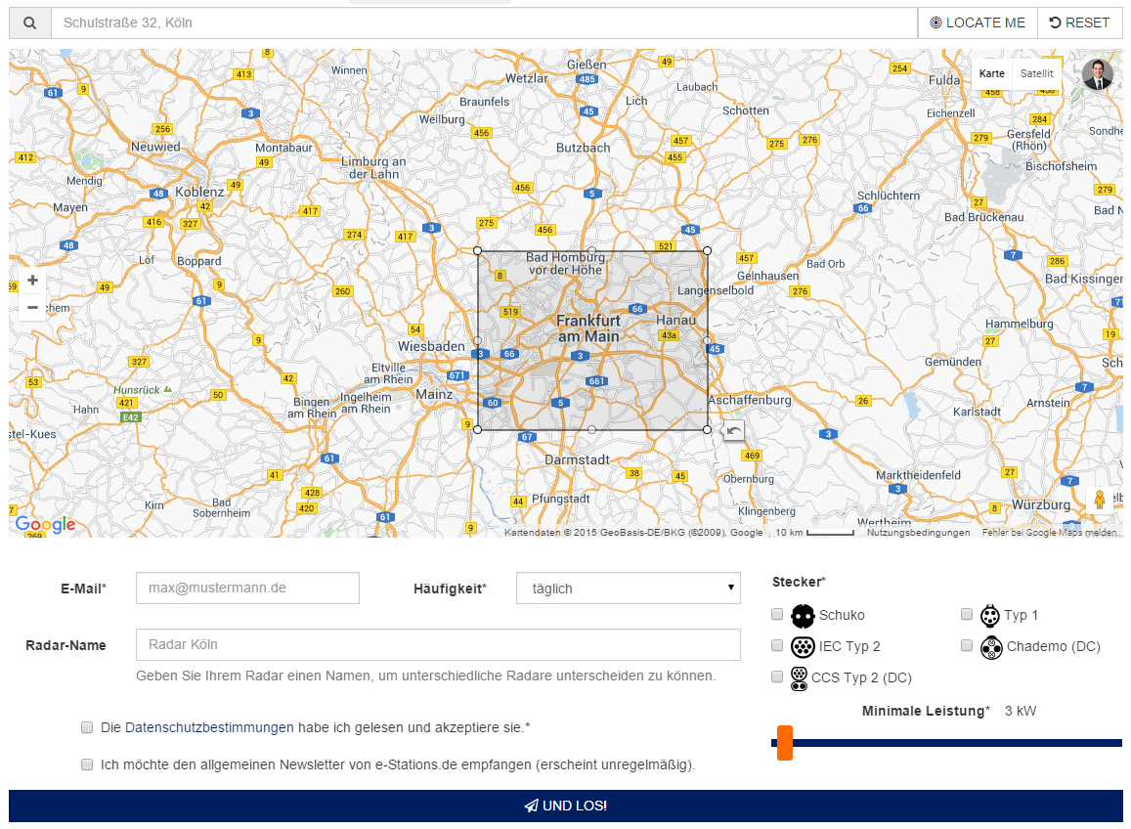Check the IEC Typ 2 connector checkbox

[777, 645]
